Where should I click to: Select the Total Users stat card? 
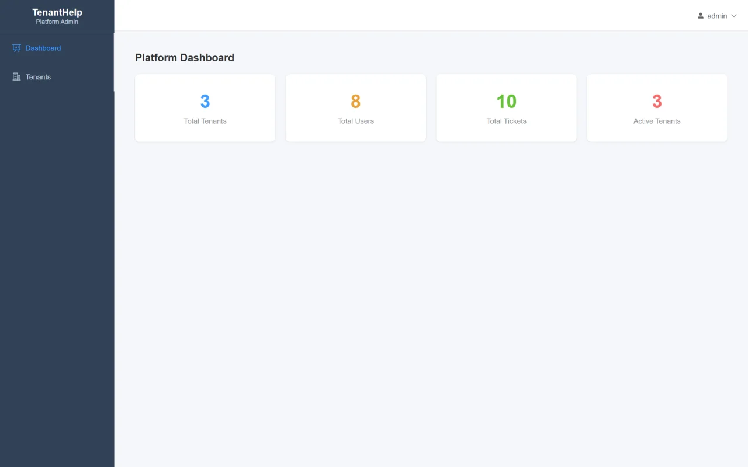click(x=356, y=108)
